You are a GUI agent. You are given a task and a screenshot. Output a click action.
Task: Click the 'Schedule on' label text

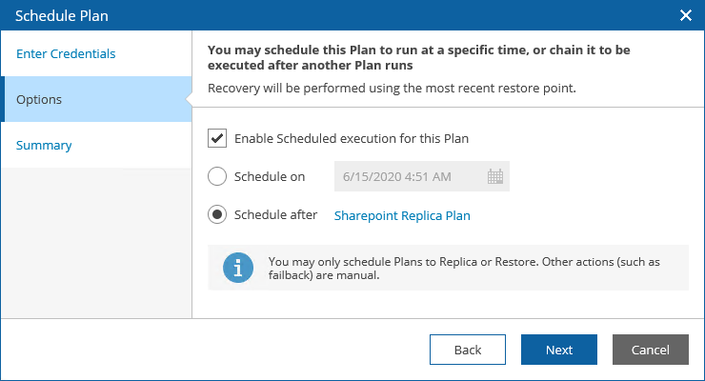pyautogui.click(x=270, y=176)
